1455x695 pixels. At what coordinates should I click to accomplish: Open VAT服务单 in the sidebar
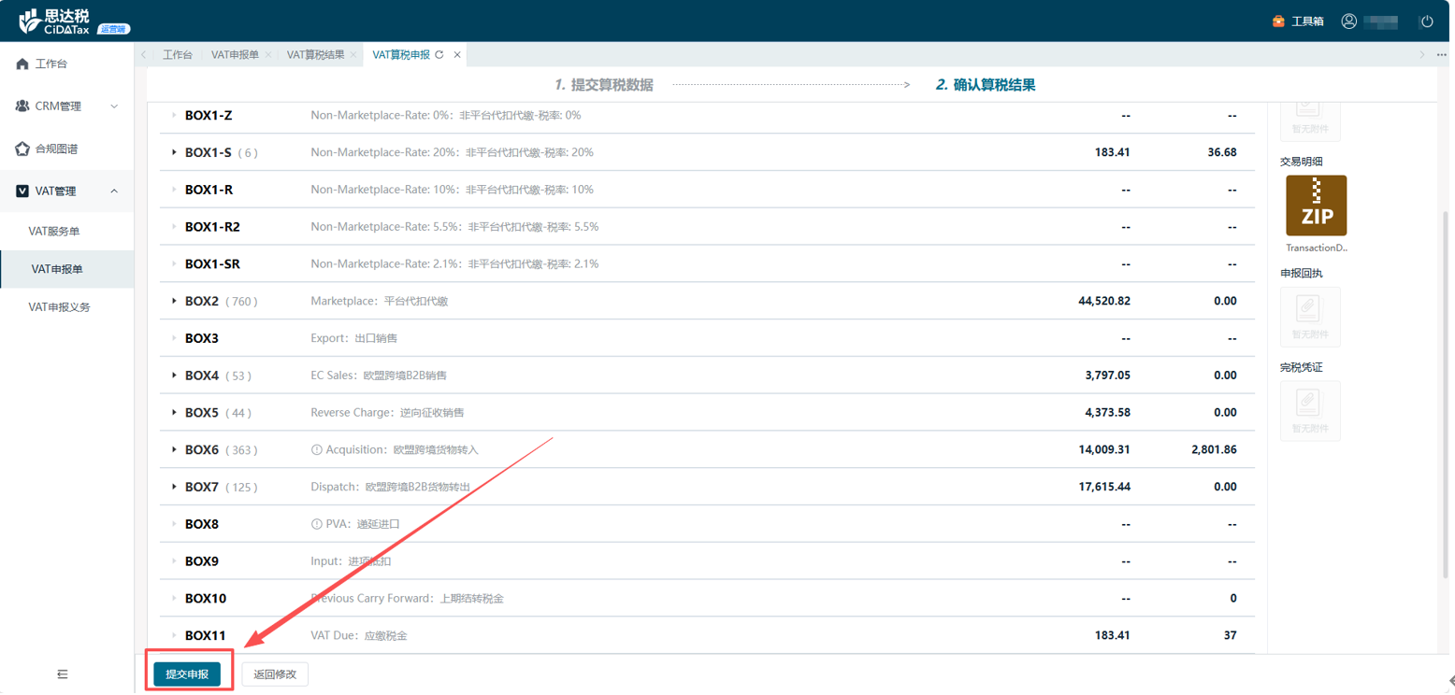pyautogui.click(x=54, y=231)
